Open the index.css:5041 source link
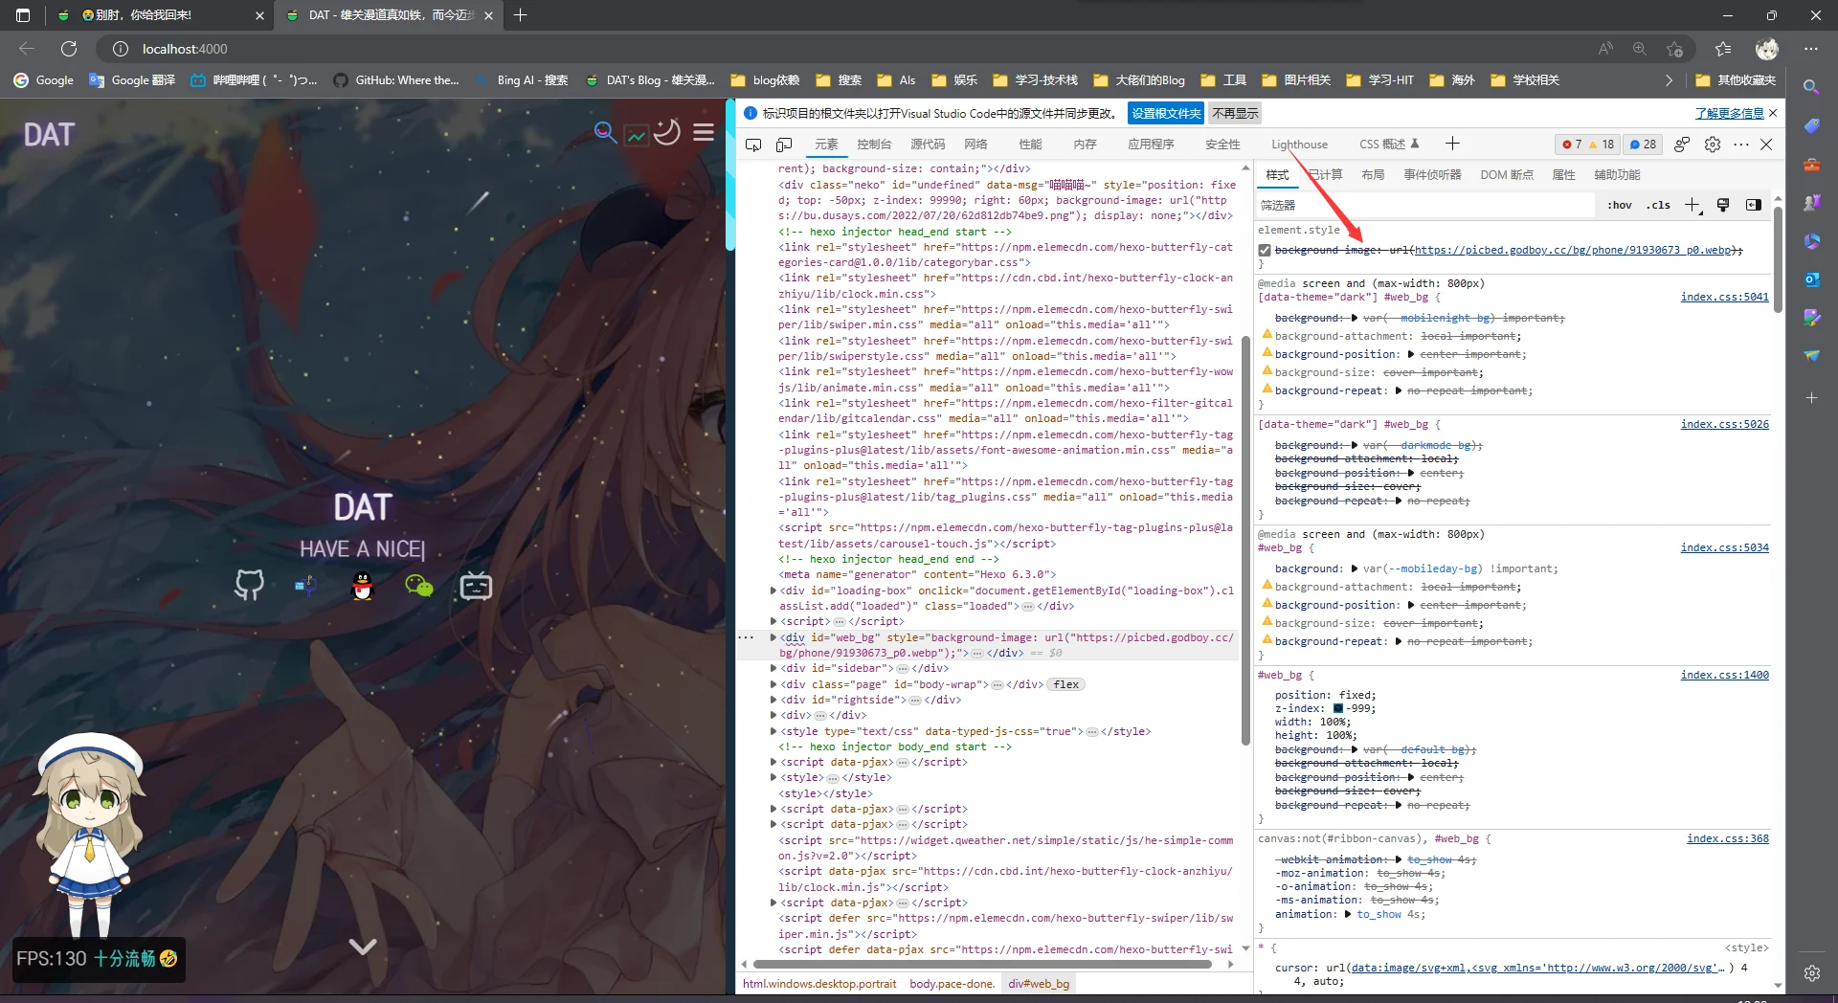 (1724, 297)
